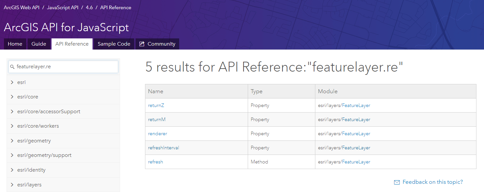Expand the esri/layers chevron
This screenshot has height=192, width=484.
tap(12, 185)
